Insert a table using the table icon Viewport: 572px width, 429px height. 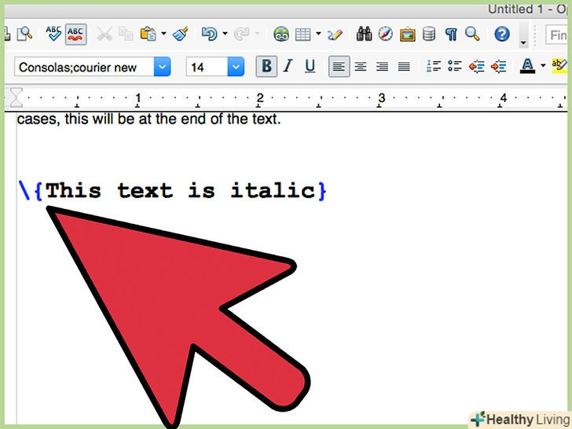(x=302, y=34)
